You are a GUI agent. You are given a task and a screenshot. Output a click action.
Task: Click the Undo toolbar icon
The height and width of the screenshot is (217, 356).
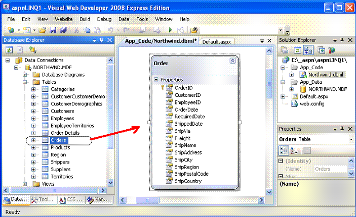110,30
